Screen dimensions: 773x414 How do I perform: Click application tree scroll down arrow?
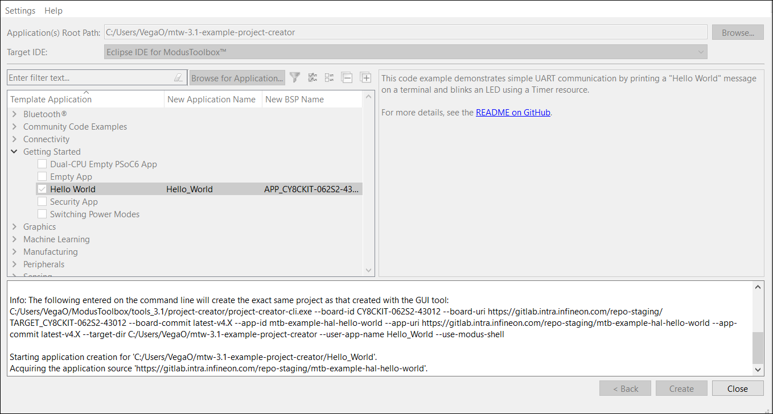pos(368,270)
